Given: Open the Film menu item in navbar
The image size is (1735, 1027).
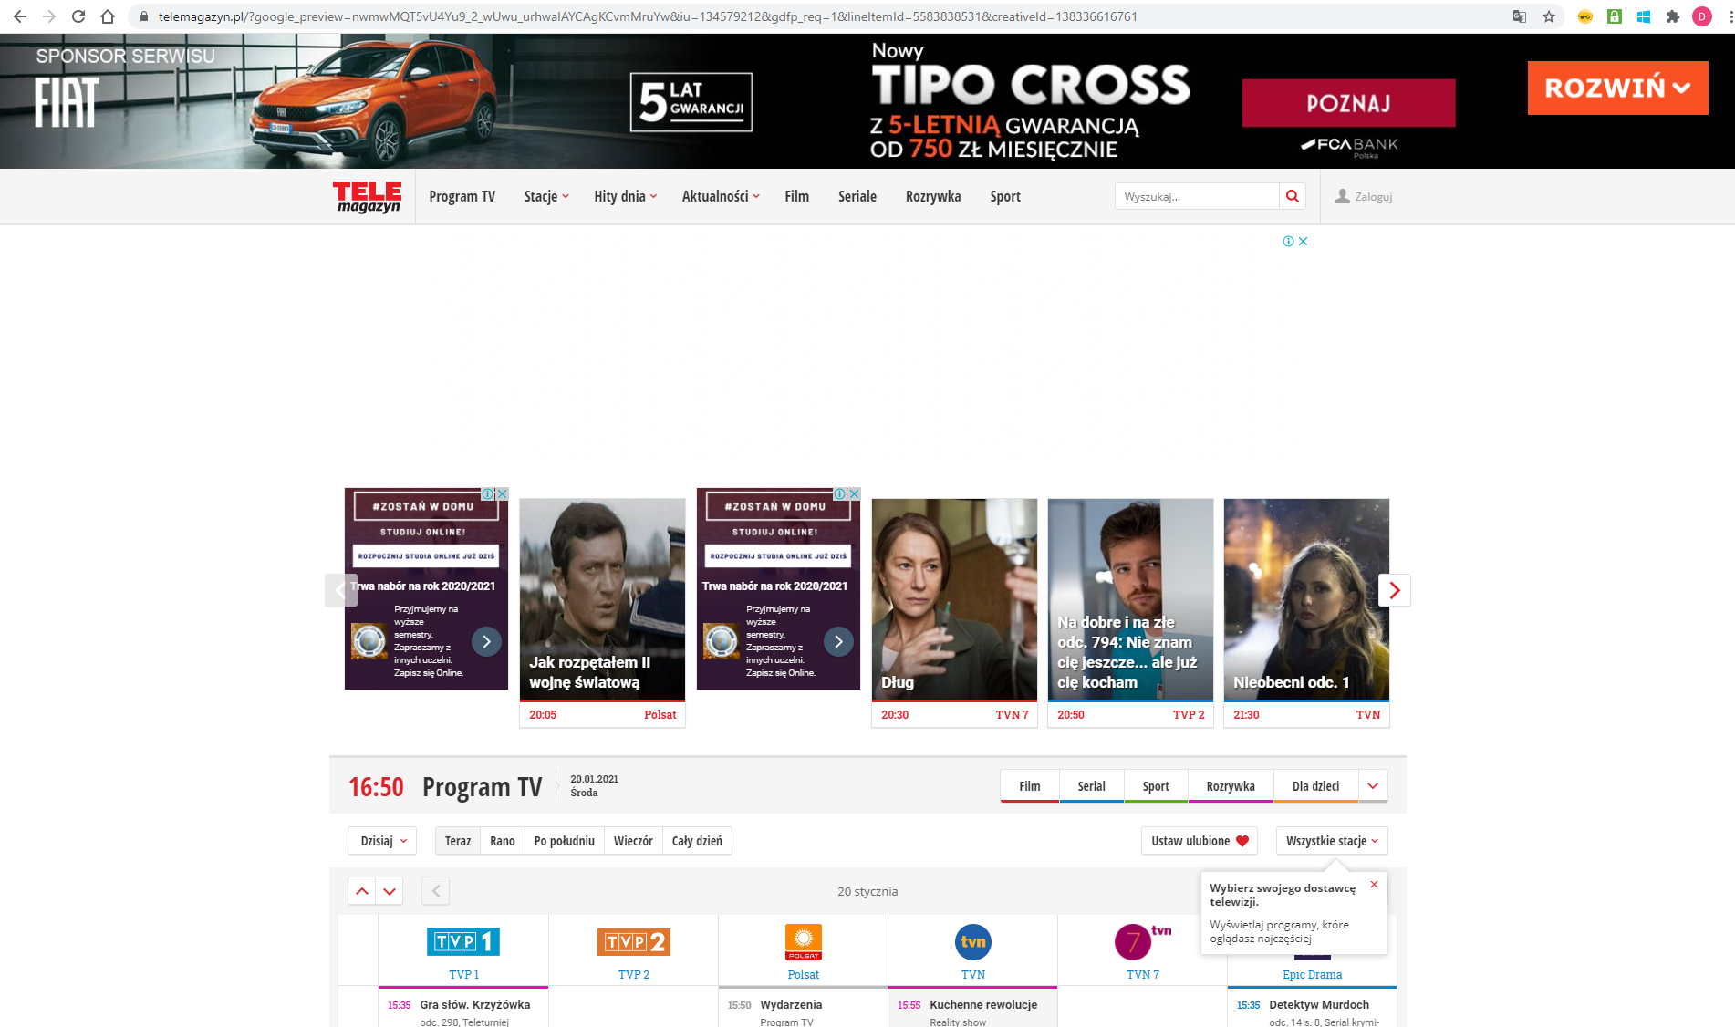Looking at the screenshot, I should tap(797, 196).
